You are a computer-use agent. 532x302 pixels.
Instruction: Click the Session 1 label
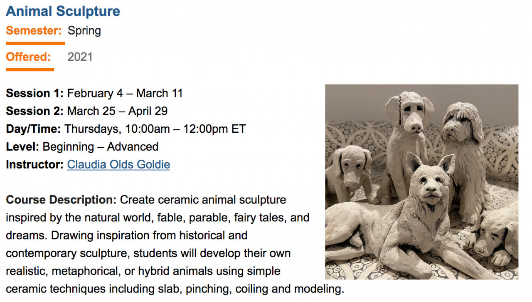[x=35, y=93]
